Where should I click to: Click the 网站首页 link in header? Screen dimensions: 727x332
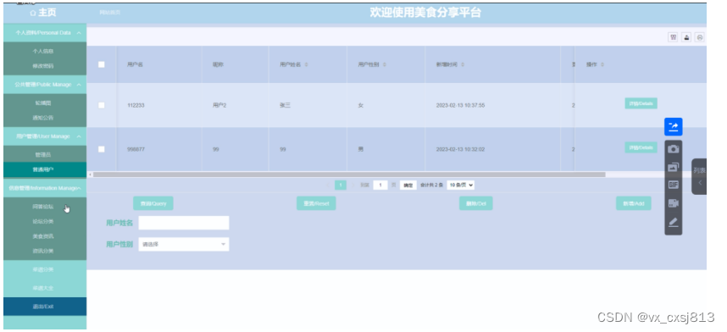pos(110,13)
